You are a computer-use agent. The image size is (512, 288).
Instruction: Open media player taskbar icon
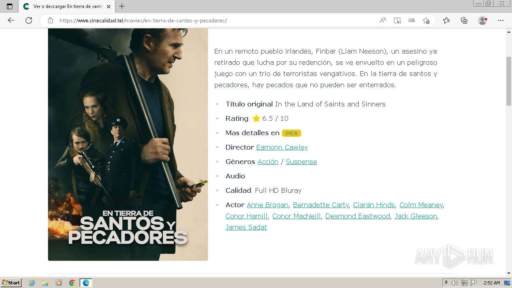tap(59, 283)
